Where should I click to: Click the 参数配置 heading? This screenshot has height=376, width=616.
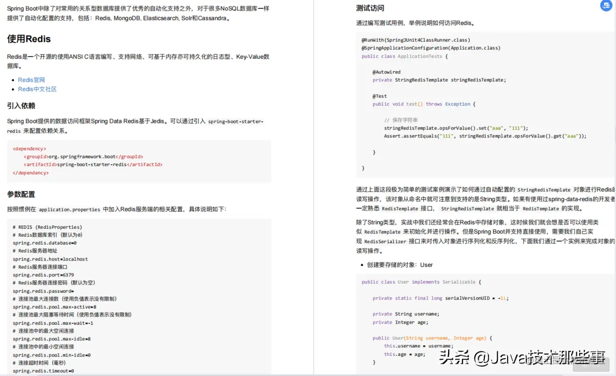coord(21,194)
